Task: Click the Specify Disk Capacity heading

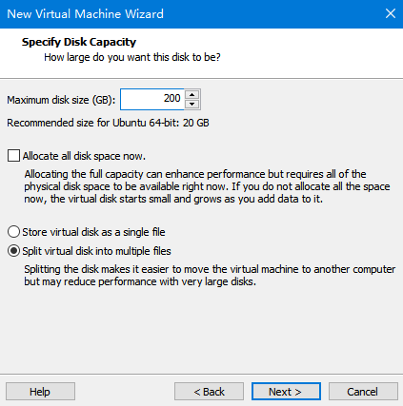Action: pos(79,42)
